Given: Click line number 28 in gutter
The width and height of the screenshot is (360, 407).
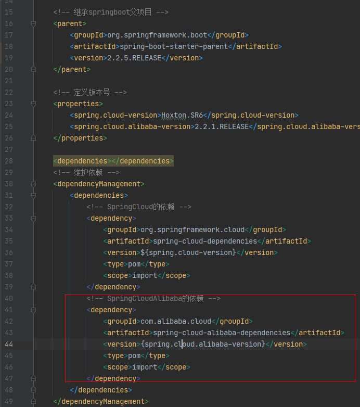Looking at the screenshot, I should pos(9,161).
